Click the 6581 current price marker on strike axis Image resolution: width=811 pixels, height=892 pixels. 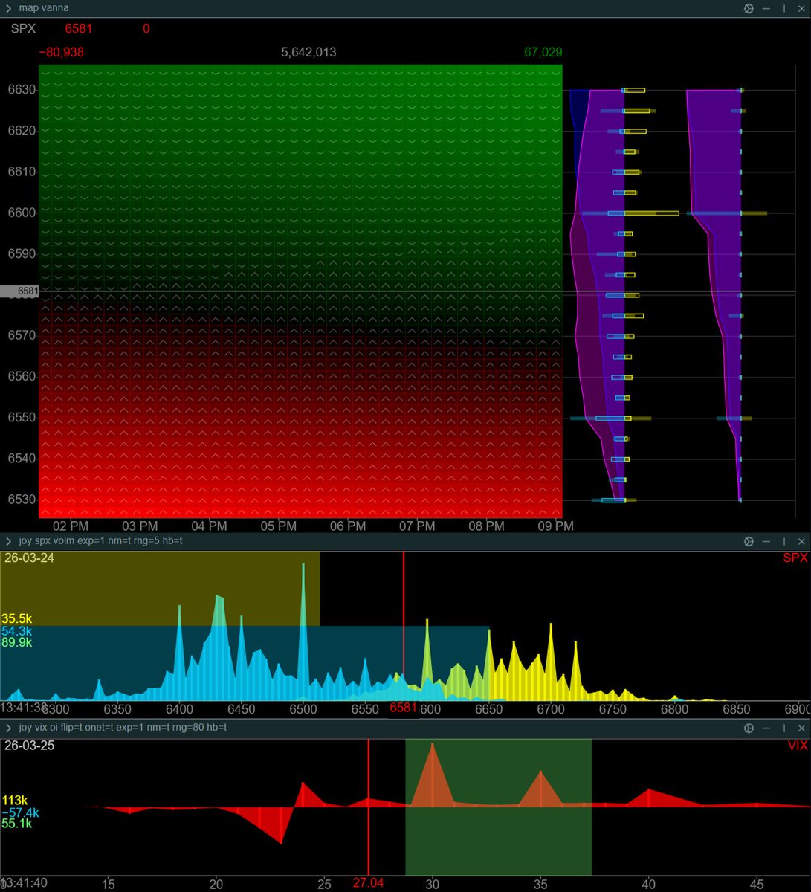click(x=19, y=291)
